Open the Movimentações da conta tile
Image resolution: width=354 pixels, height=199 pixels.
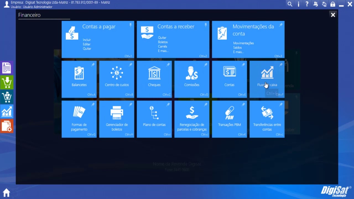248,40
